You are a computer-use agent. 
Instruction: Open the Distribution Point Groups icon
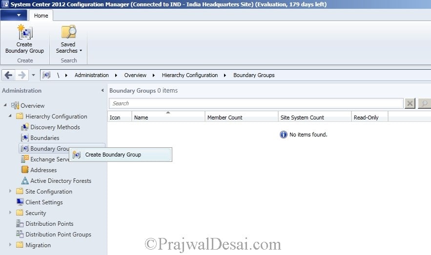point(20,234)
